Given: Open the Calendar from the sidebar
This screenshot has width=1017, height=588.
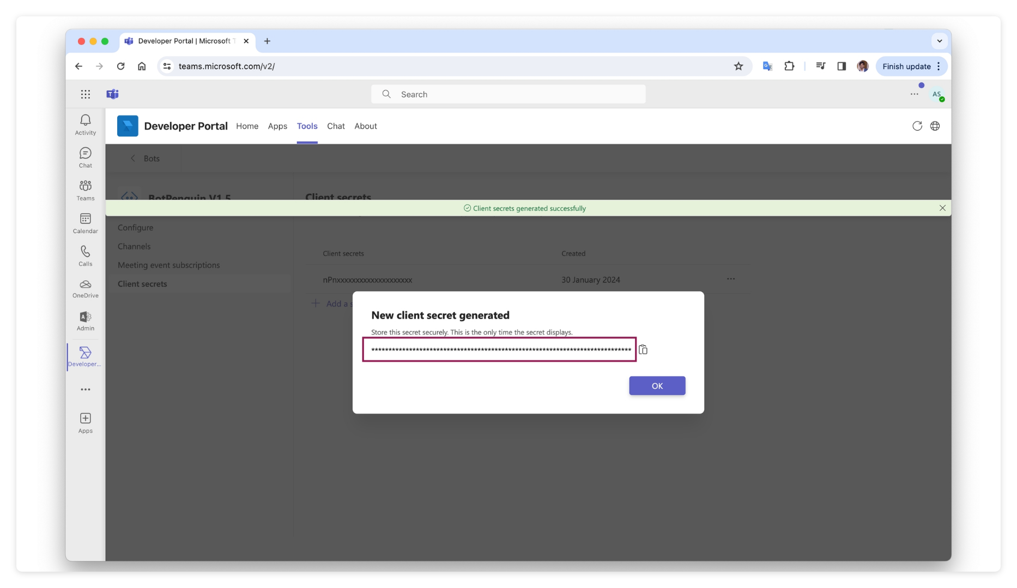Looking at the screenshot, I should [85, 223].
